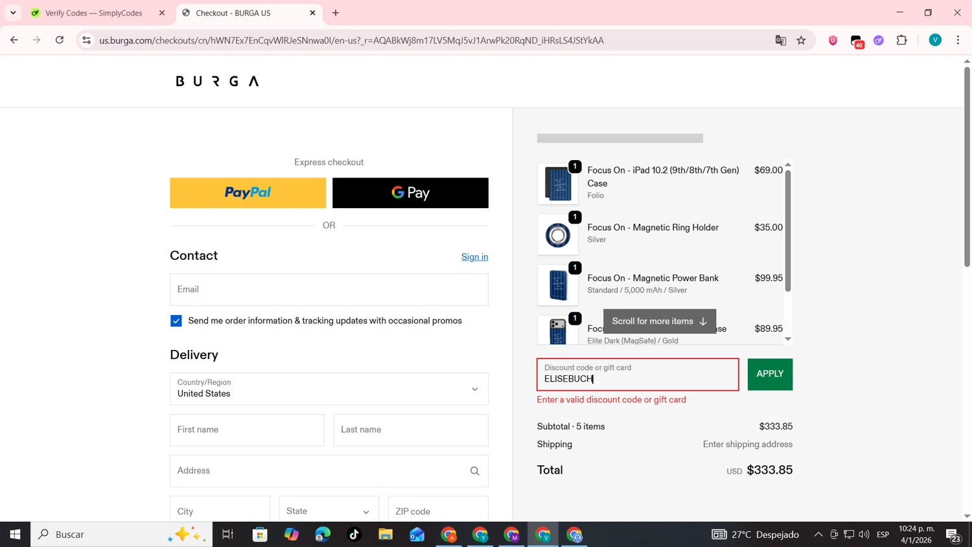
Task: Open Windows Start menu
Action: click(x=15, y=535)
